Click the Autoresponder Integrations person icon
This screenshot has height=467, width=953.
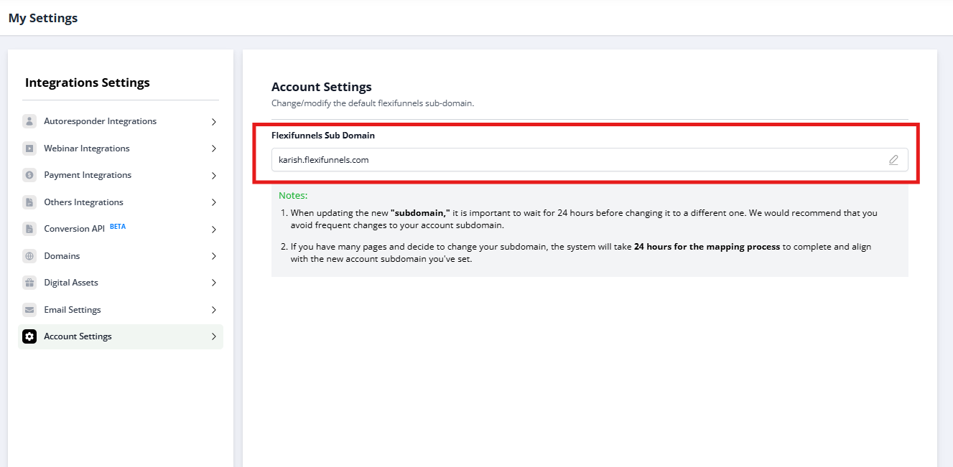[x=29, y=121]
